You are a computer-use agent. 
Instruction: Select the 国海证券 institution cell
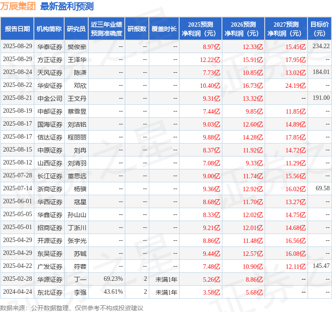pos(50,124)
